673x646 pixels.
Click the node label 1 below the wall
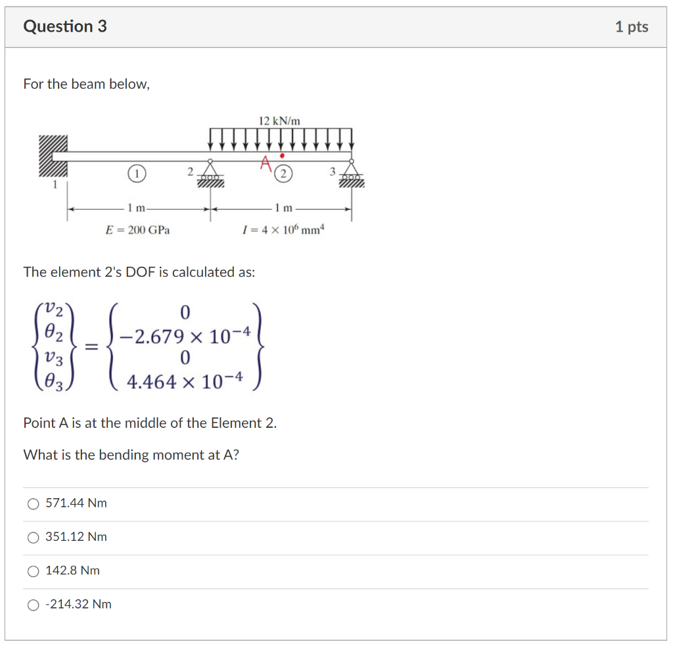55,184
